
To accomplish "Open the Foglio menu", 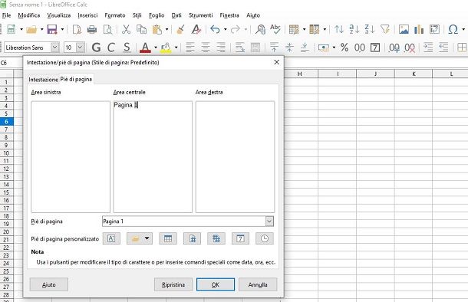I will point(157,15).
